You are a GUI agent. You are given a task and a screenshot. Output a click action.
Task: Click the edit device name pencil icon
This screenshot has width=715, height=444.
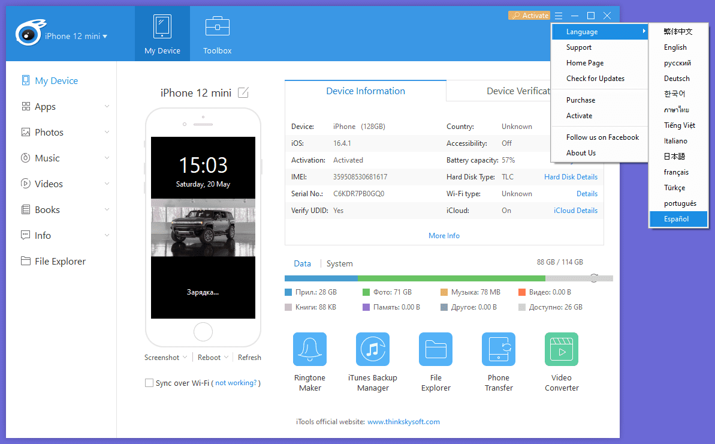tap(243, 92)
